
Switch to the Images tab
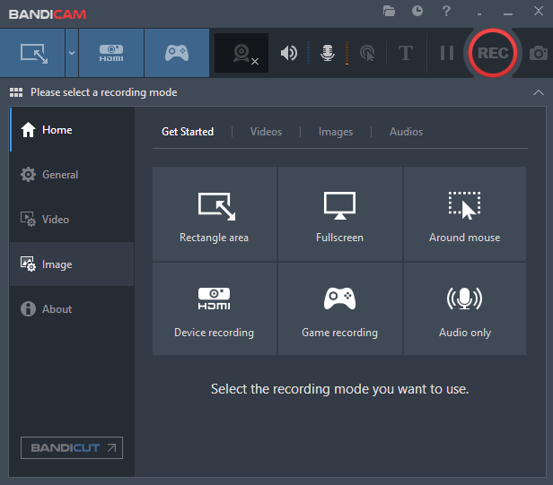tap(336, 132)
